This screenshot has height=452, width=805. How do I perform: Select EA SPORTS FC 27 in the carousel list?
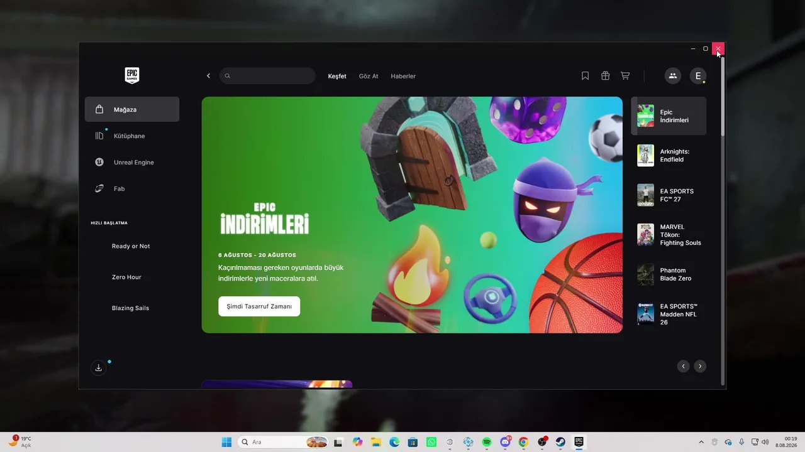click(669, 195)
